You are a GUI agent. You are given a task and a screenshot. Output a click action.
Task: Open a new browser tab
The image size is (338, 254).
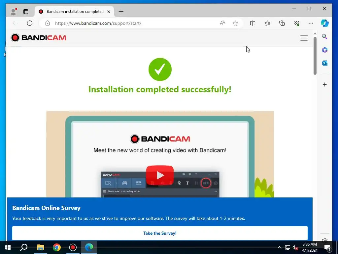121,12
